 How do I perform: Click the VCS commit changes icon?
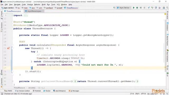pyautogui.click(x=152, y=8)
